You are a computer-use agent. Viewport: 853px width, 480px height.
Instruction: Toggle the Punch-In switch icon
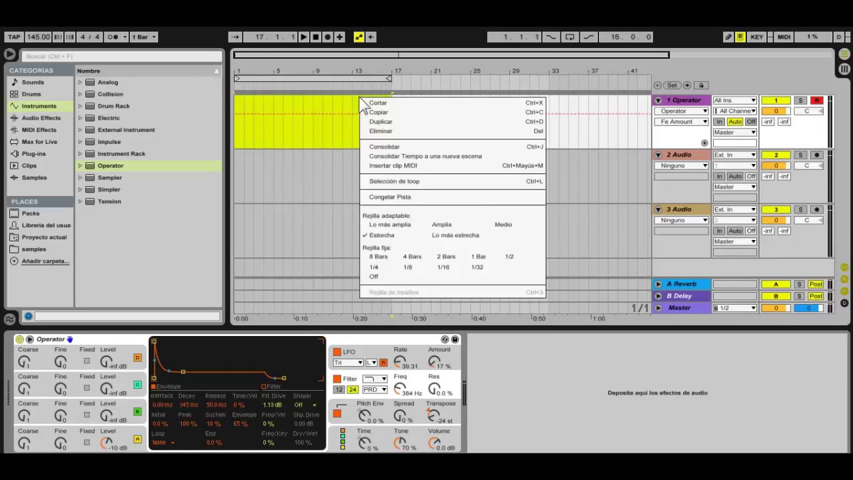550,37
